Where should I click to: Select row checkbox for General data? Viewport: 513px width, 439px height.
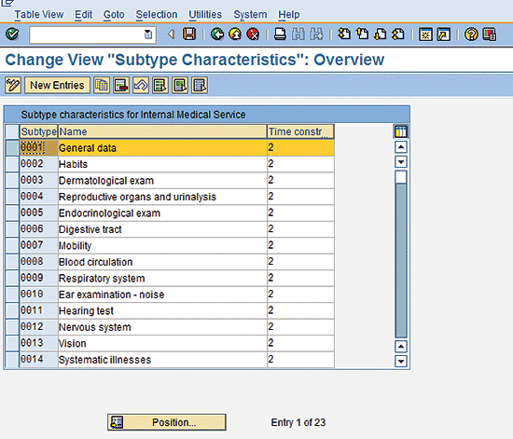click(12, 148)
